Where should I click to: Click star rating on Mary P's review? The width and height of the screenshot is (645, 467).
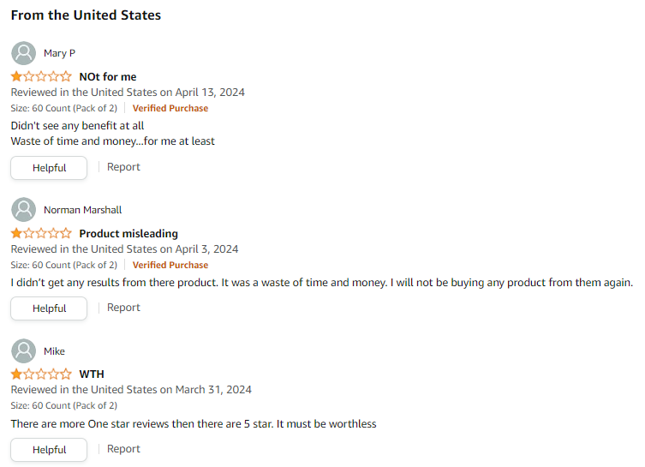click(x=41, y=77)
